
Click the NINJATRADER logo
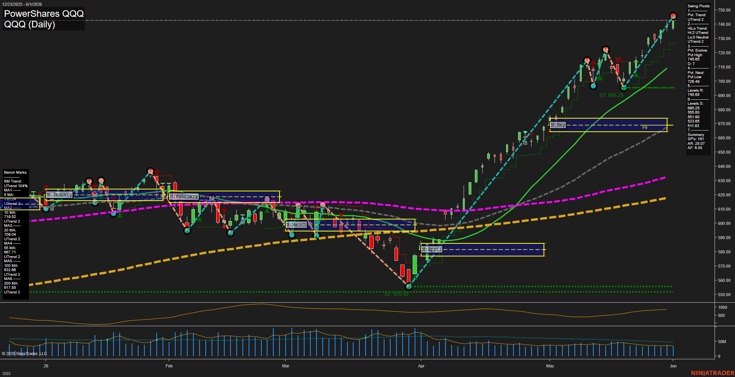713,373
